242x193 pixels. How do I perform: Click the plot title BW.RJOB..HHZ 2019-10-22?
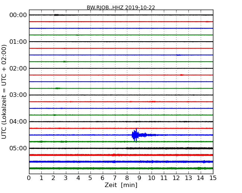(x=121, y=7)
